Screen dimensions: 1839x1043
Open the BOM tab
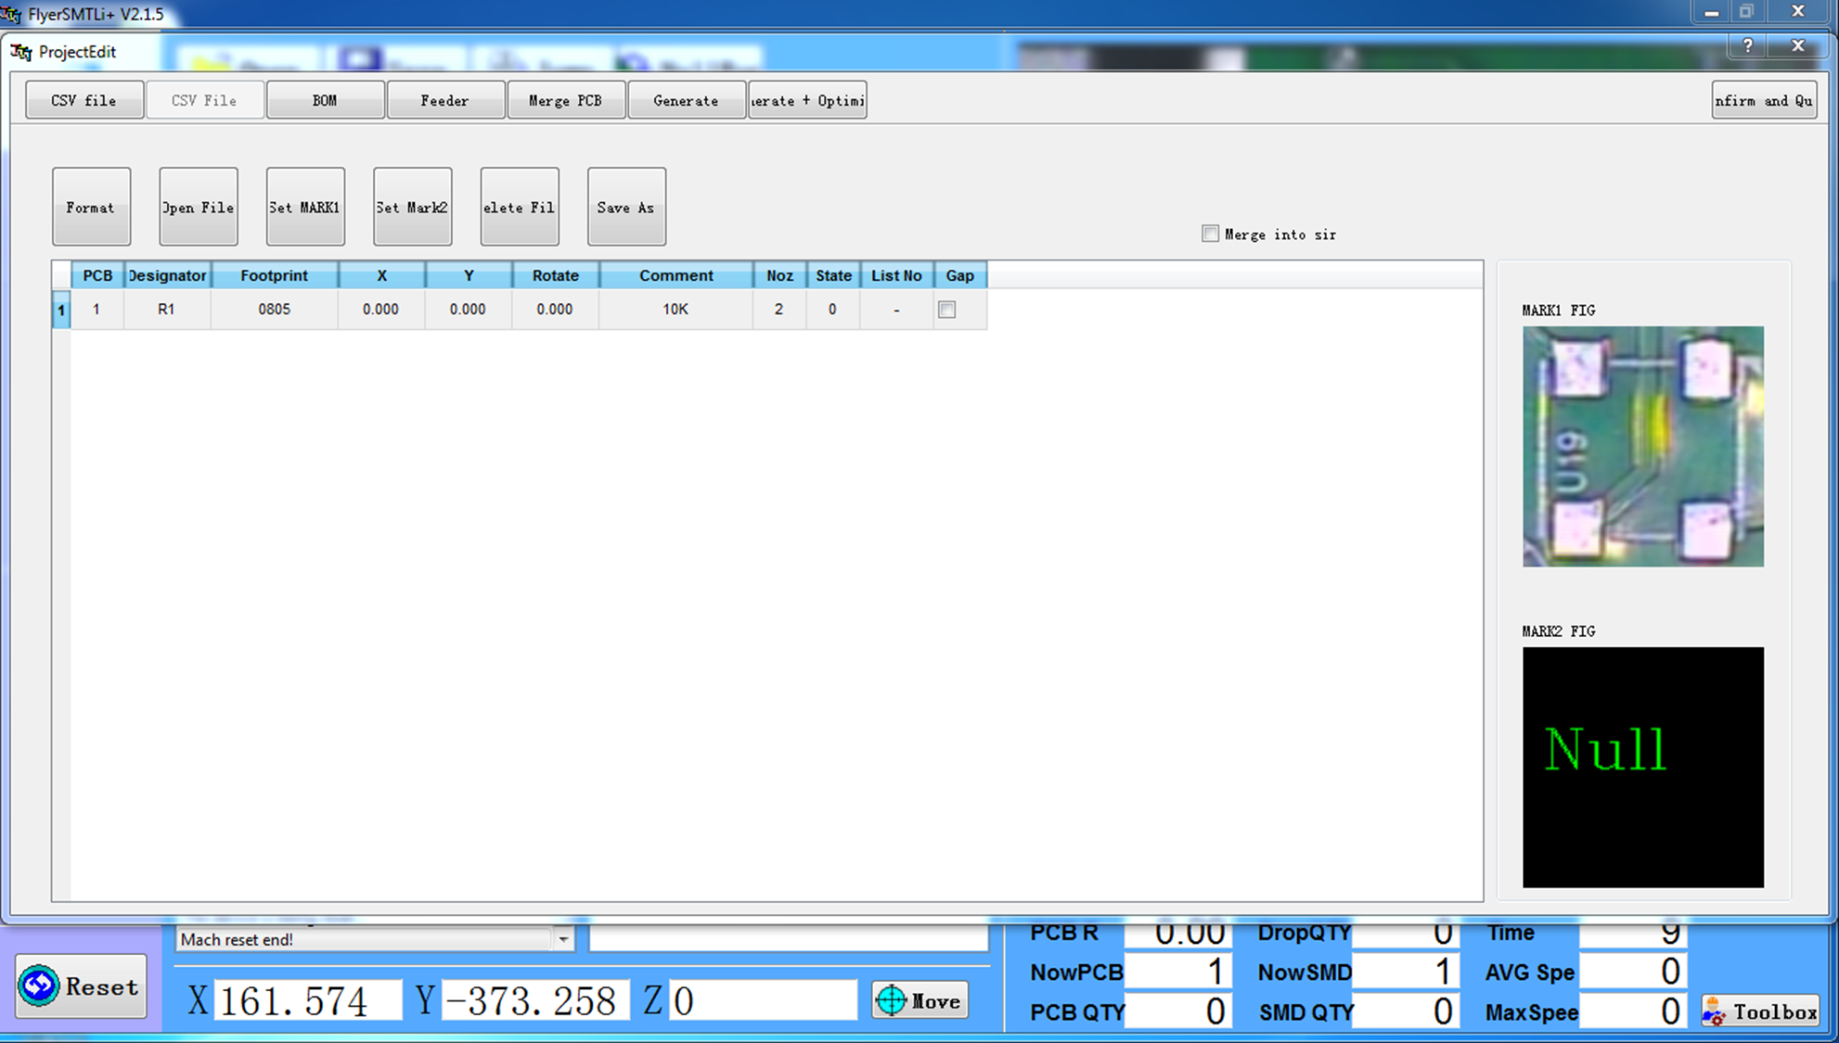[x=325, y=100]
